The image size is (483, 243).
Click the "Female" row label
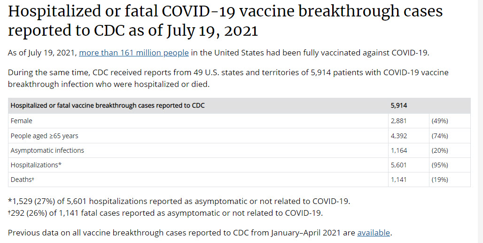22,121
